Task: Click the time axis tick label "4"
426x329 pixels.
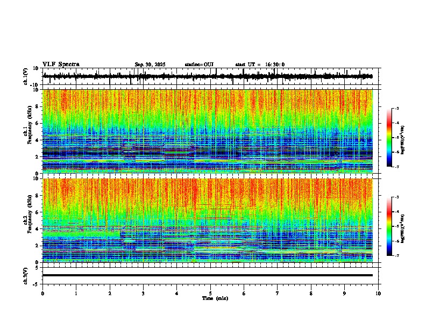Action: 177,294
